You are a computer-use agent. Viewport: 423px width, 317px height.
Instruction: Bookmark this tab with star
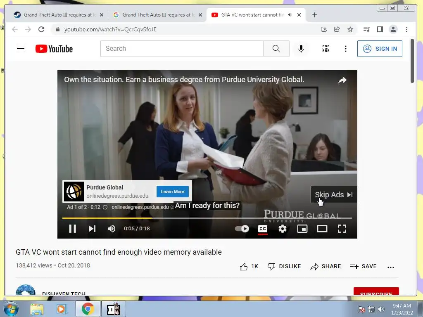click(x=350, y=29)
